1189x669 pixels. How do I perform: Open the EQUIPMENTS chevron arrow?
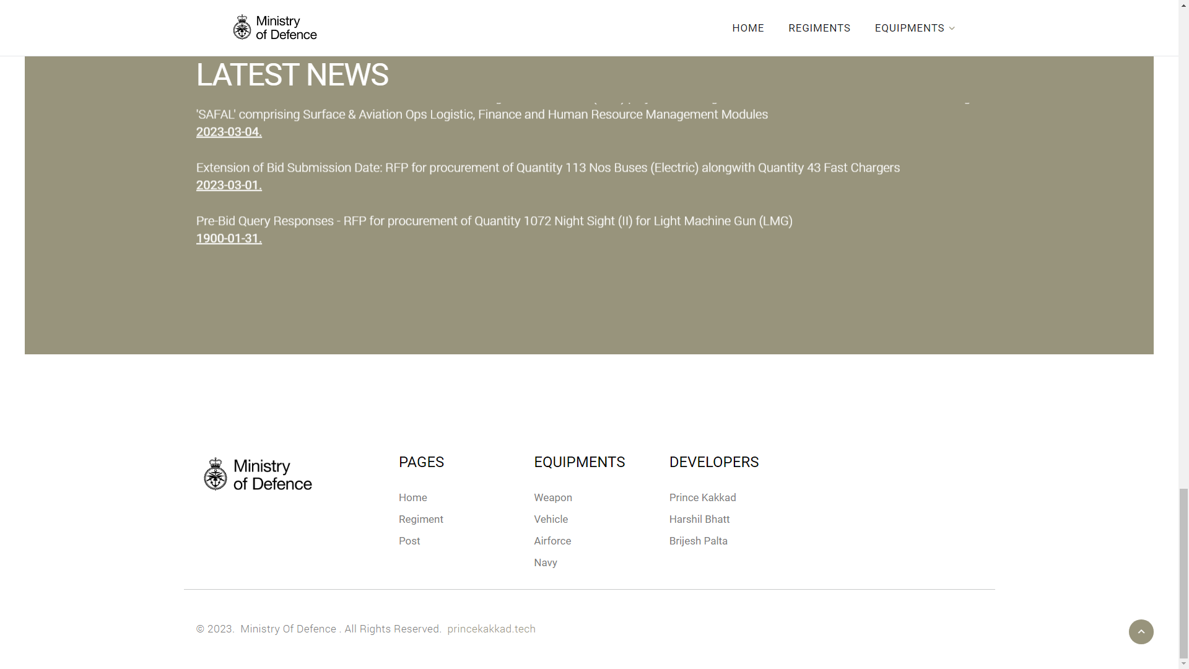pos(951,28)
